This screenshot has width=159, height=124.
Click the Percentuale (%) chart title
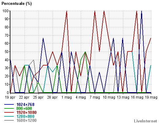tap(17, 4)
